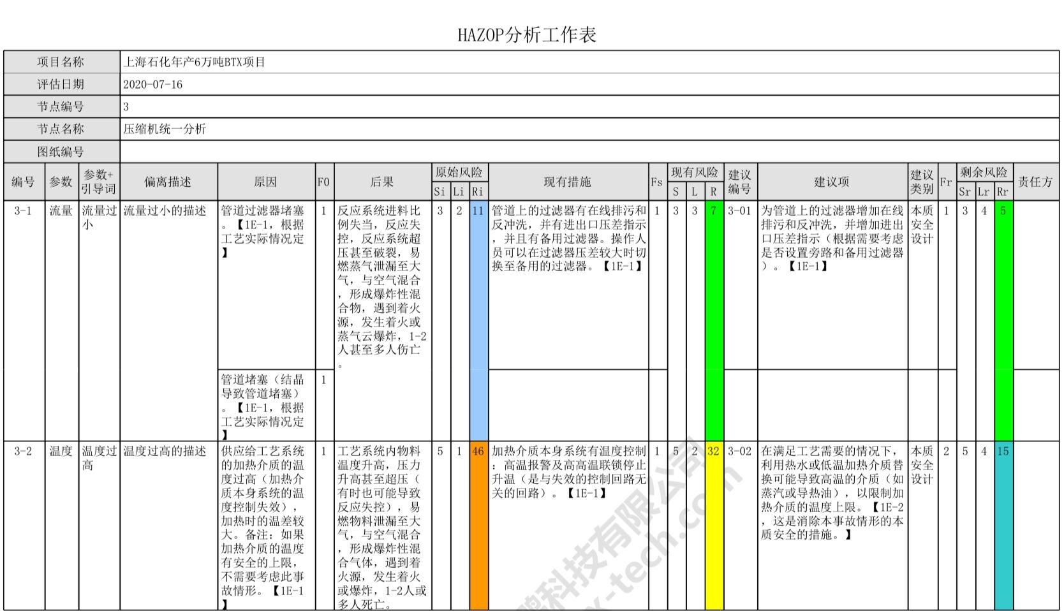
Task: Click the '参数+引导词' column header
Action: [99, 182]
